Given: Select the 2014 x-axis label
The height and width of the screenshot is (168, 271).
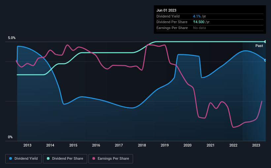Looking at the screenshot, I should tap(50, 145).
